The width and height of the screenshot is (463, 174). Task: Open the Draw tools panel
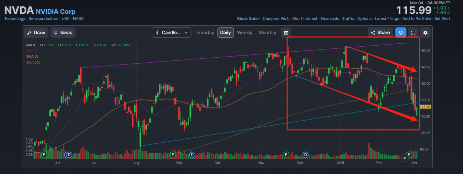point(36,33)
